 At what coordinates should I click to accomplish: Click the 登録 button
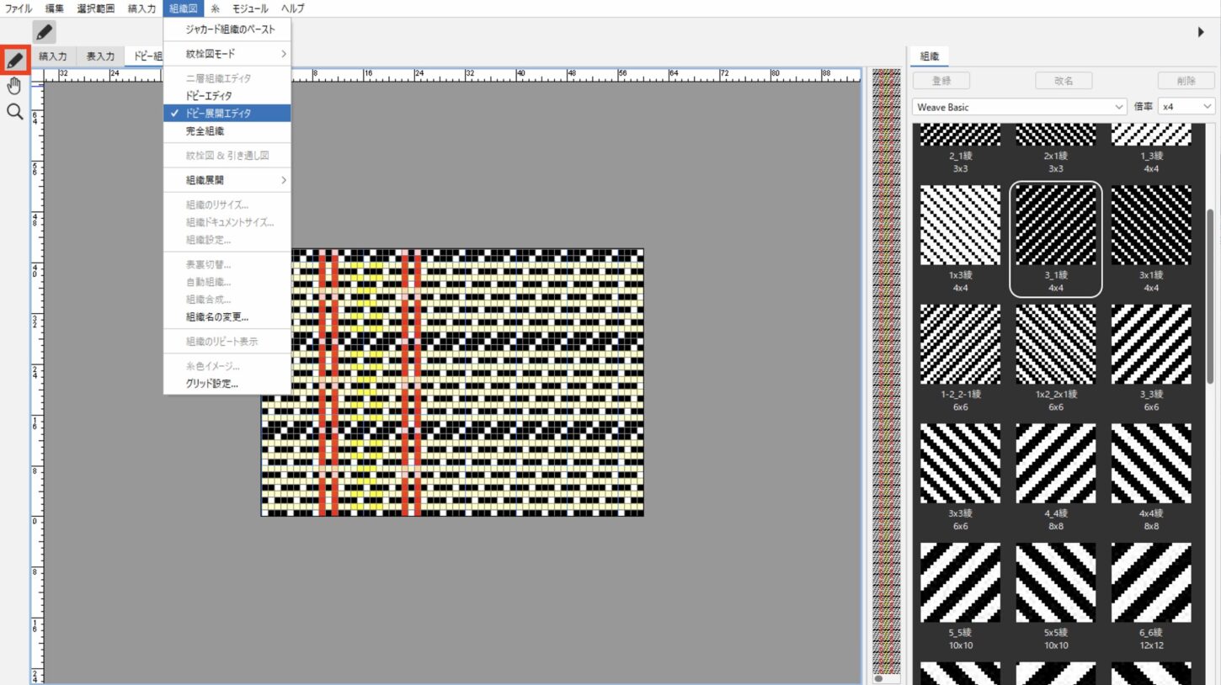coord(941,81)
